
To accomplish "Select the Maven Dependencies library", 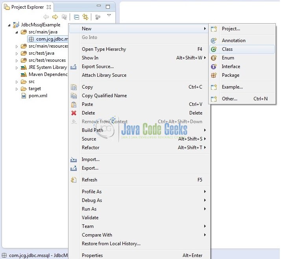I will coord(48,74).
